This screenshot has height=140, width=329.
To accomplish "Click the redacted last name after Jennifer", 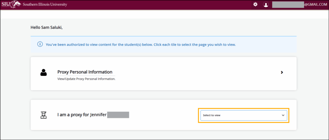I will point(118,115).
